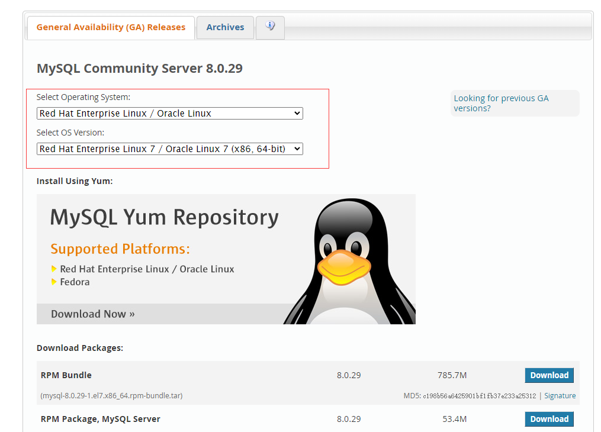The width and height of the screenshot is (601, 432).
Task: Download the RPM Bundle package
Action: (x=549, y=375)
